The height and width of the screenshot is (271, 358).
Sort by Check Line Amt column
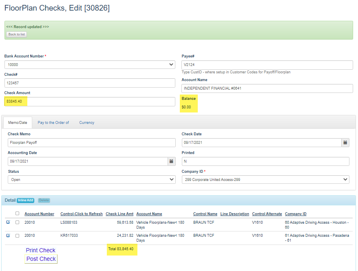point(119,214)
